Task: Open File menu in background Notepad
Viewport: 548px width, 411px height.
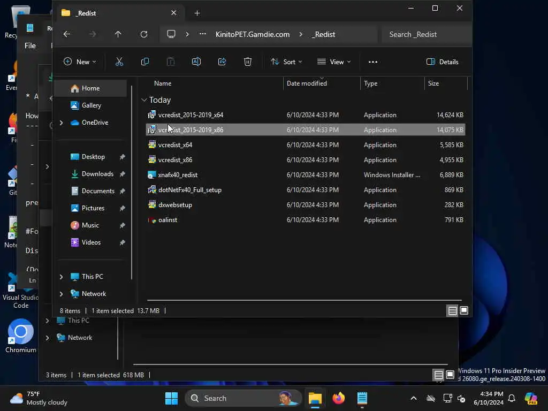Action: click(x=30, y=46)
